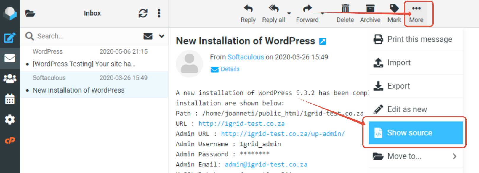Select Print this message

coord(416,39)
